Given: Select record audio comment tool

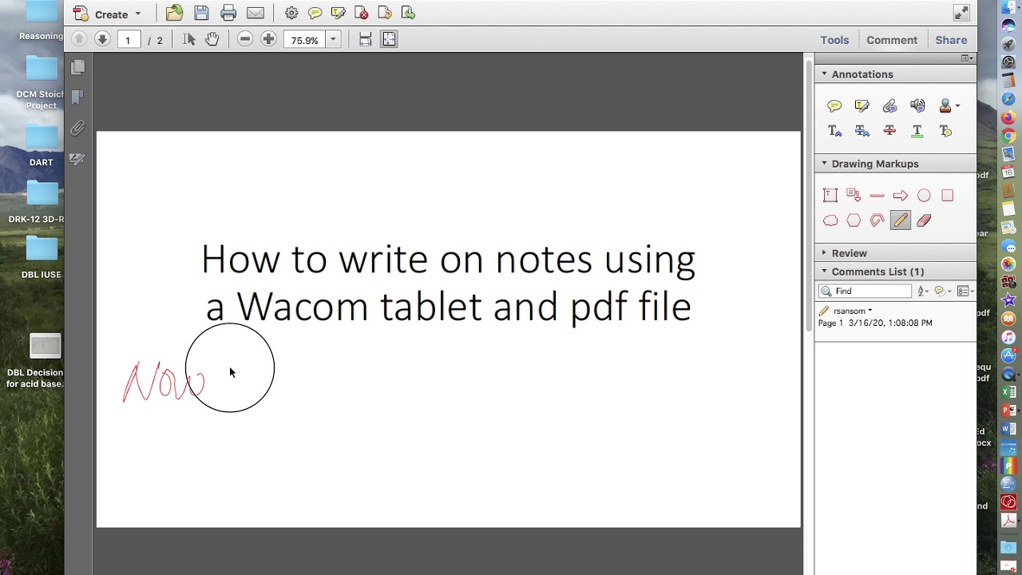Looking at the screenshot, I should tap(917, 105).
